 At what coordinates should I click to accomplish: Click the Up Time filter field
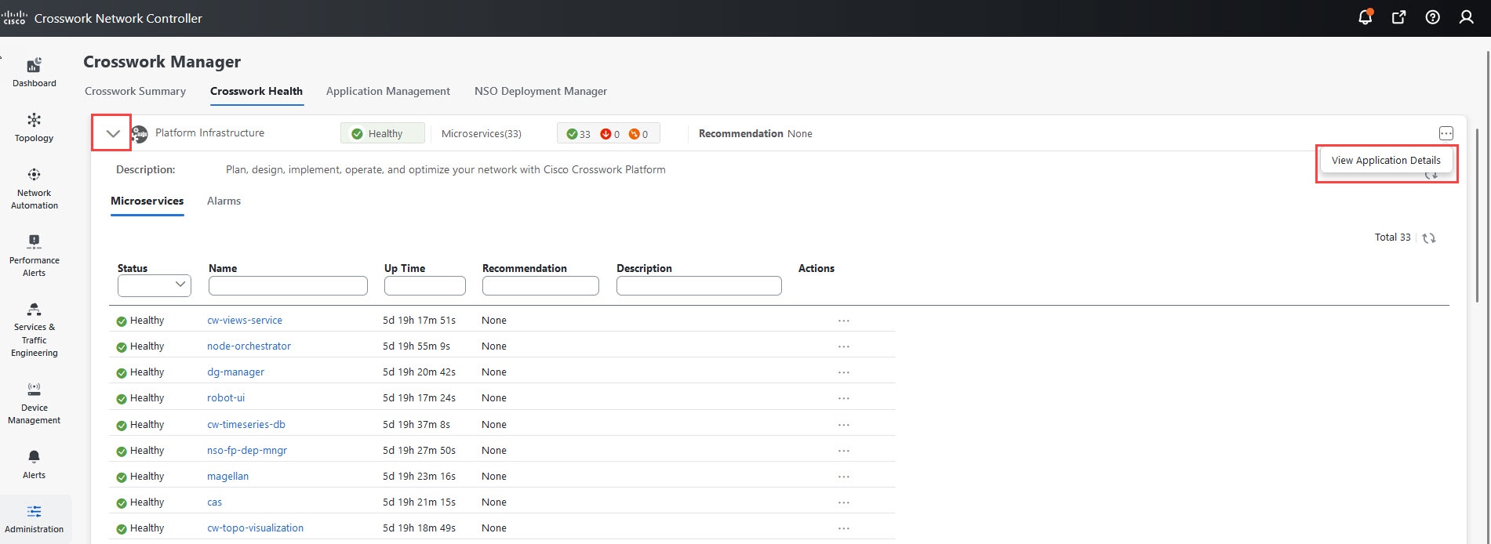(x=424, y=285)
